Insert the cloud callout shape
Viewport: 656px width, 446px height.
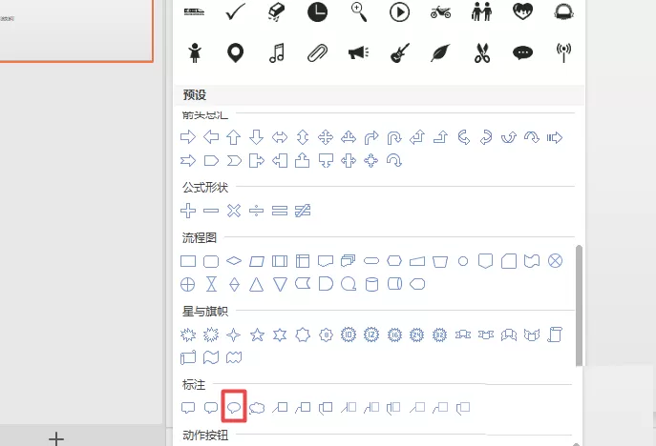click(257, 408)
